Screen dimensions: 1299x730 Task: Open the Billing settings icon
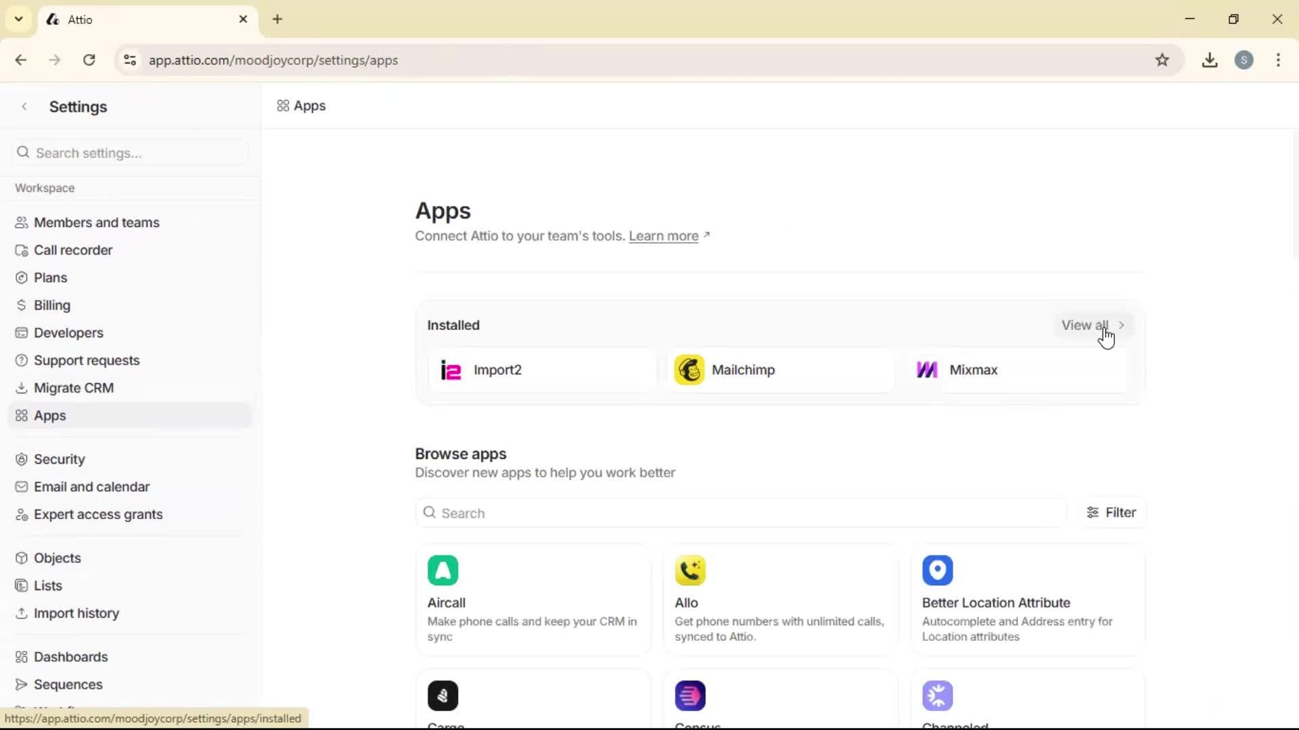tap(22, 305)
